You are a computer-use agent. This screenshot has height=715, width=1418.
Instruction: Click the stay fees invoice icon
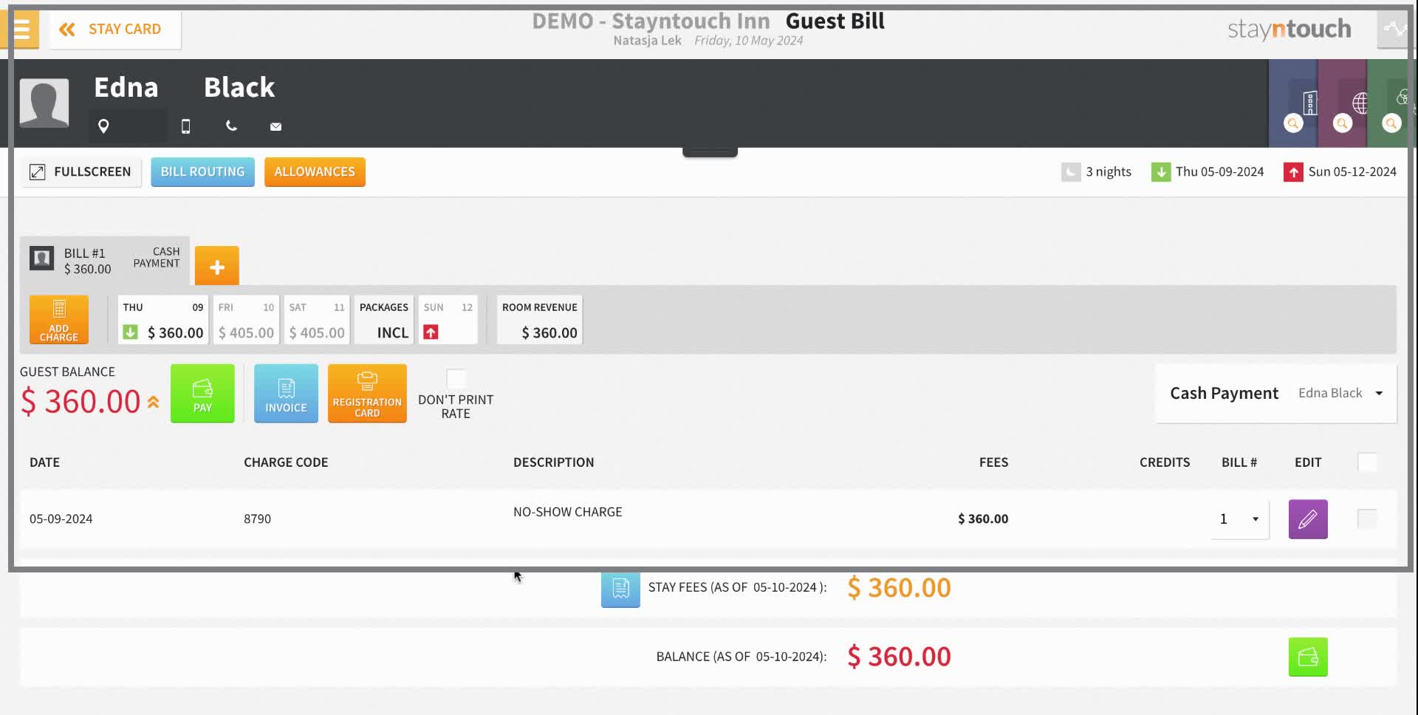(x=620, y=589)
